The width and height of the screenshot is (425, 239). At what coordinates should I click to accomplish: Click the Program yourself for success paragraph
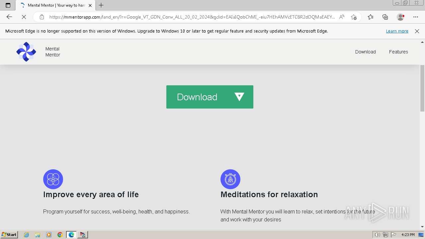(x=117, y=211)
